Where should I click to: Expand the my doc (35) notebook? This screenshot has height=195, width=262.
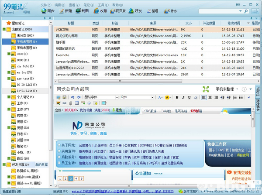(9, 72)
